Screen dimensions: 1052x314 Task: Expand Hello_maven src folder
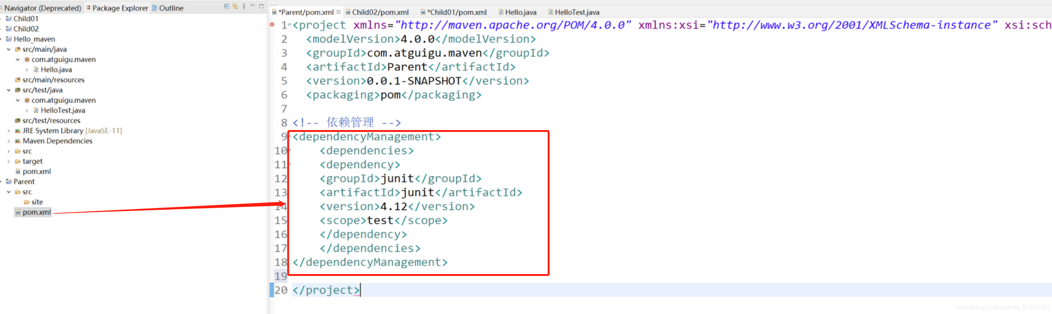click(x=9, y=151)
